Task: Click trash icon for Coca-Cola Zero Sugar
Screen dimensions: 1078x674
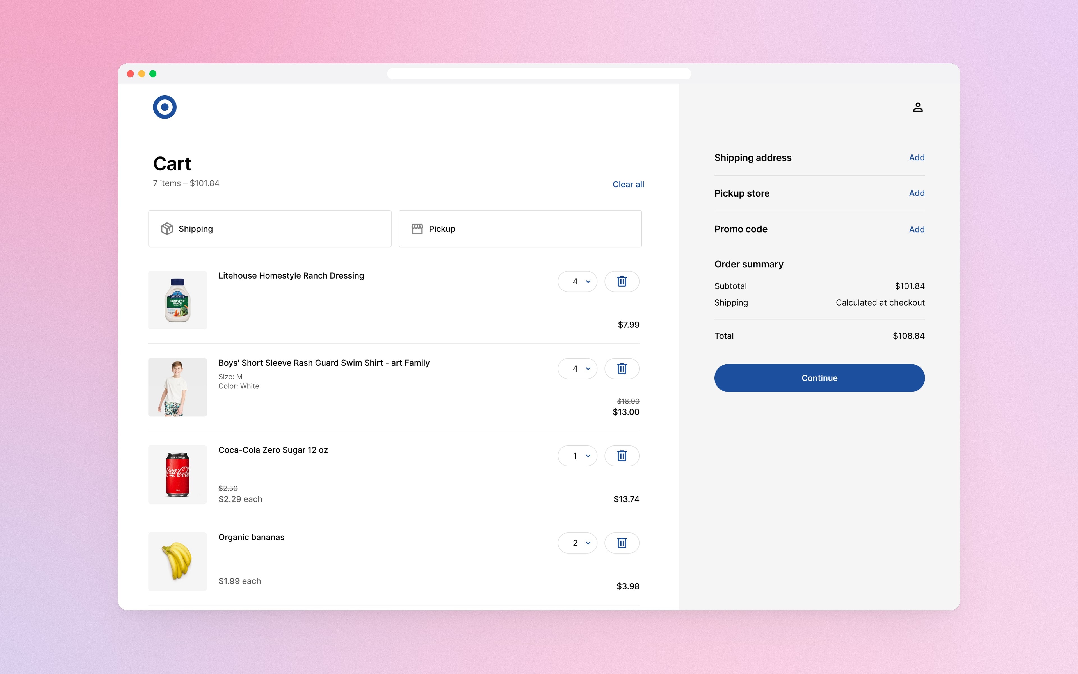Action: click(622, 456)
